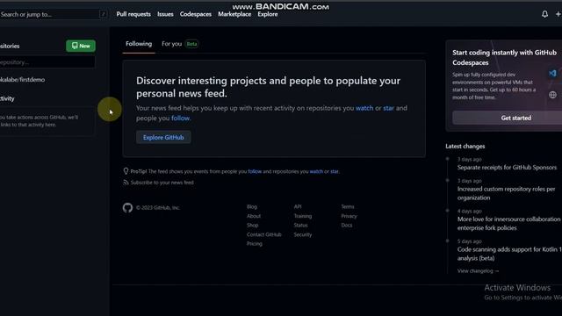This screenshot has width=562, height=316.
Task: Open the Blog footer link
Action: point(252,207)
